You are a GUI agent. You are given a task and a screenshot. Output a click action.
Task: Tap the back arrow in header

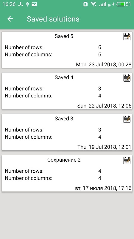point(10,19)
